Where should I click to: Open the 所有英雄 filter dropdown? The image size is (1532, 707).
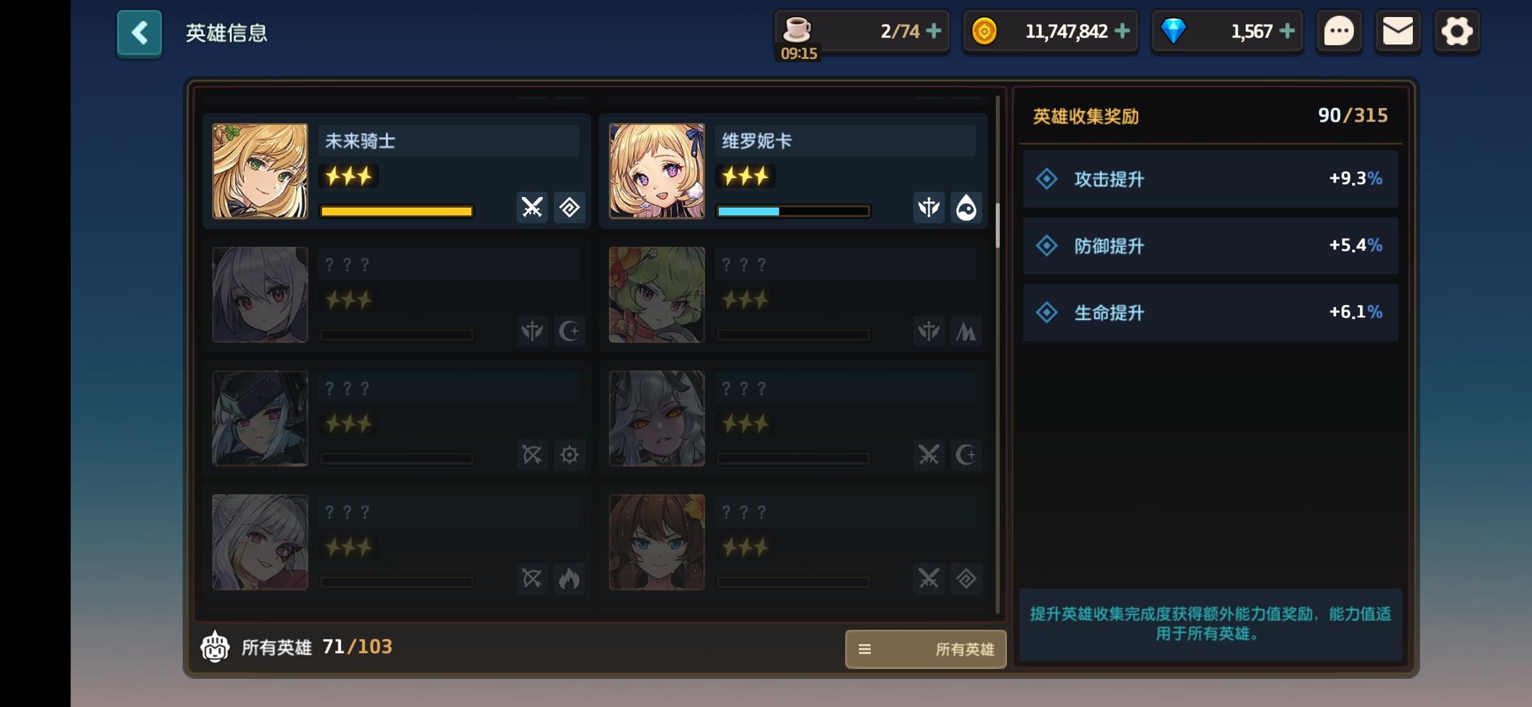tap(926, 649)
